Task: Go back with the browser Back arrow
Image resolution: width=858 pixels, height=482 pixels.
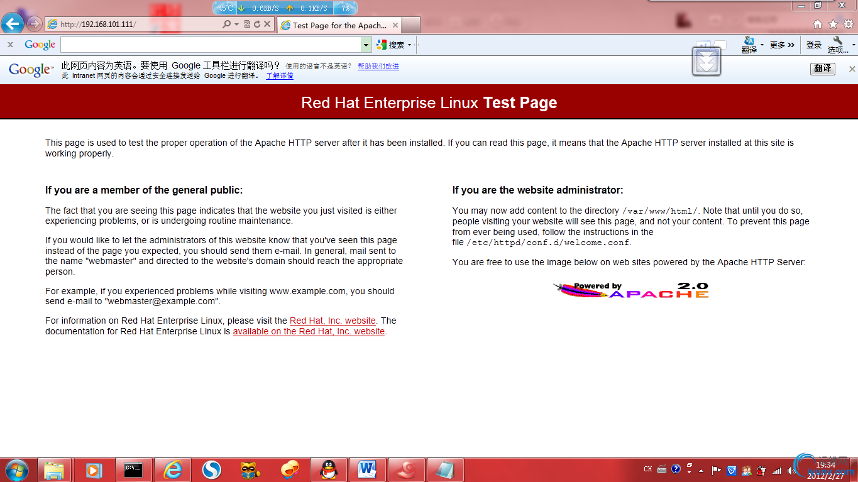Action: coord(13,24)
